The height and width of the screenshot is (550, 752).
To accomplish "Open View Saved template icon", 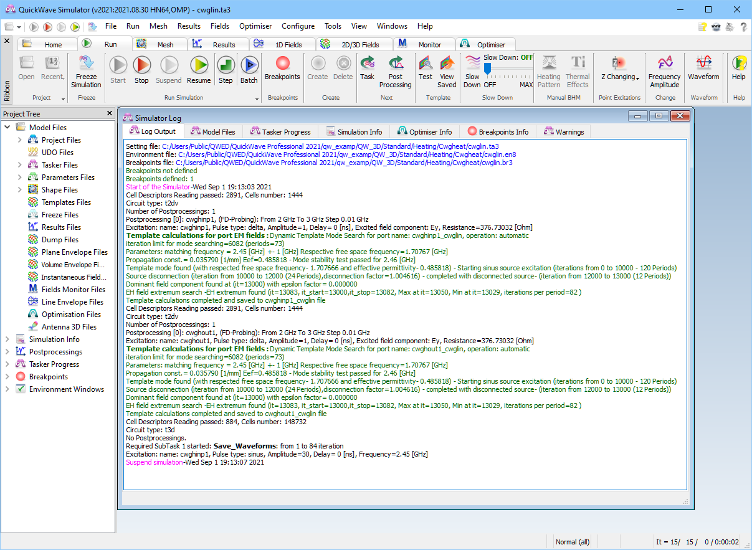I will [447, 63].
